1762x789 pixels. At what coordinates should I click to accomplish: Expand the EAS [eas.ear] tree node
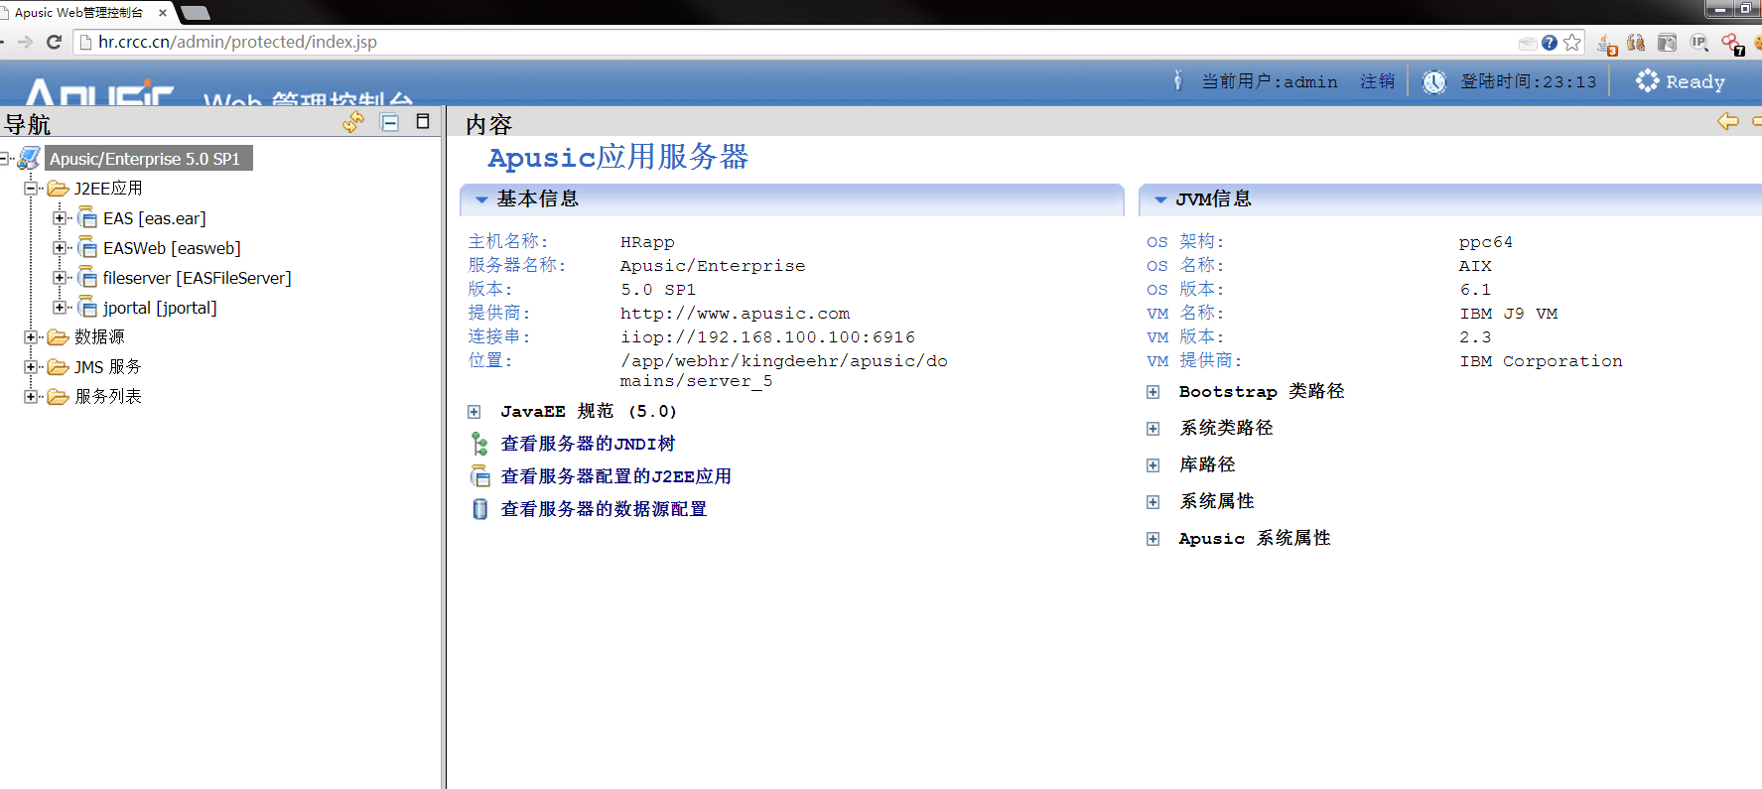point(60,218)
